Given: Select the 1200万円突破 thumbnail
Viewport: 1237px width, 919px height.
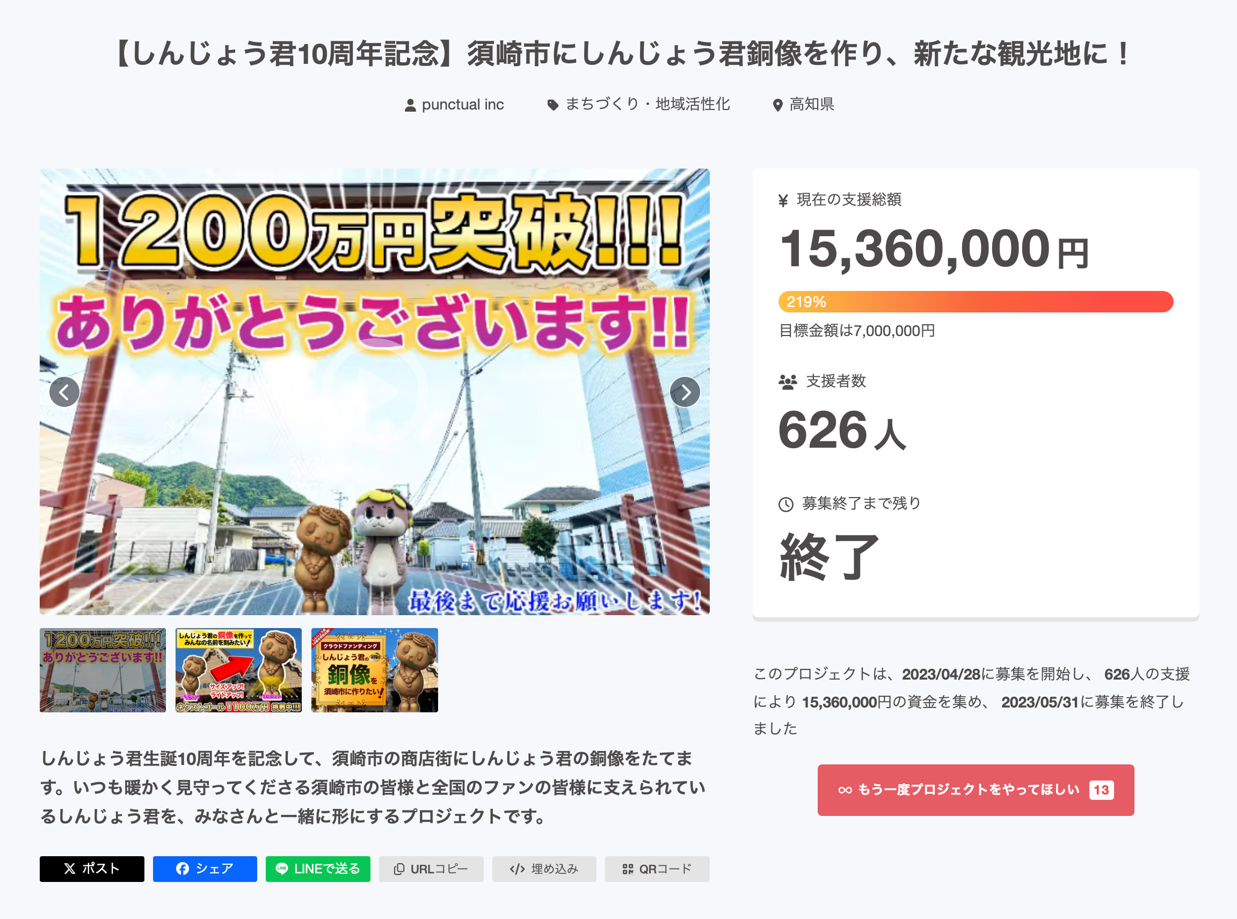Looking at the screenshot, I should coord(103,670).
